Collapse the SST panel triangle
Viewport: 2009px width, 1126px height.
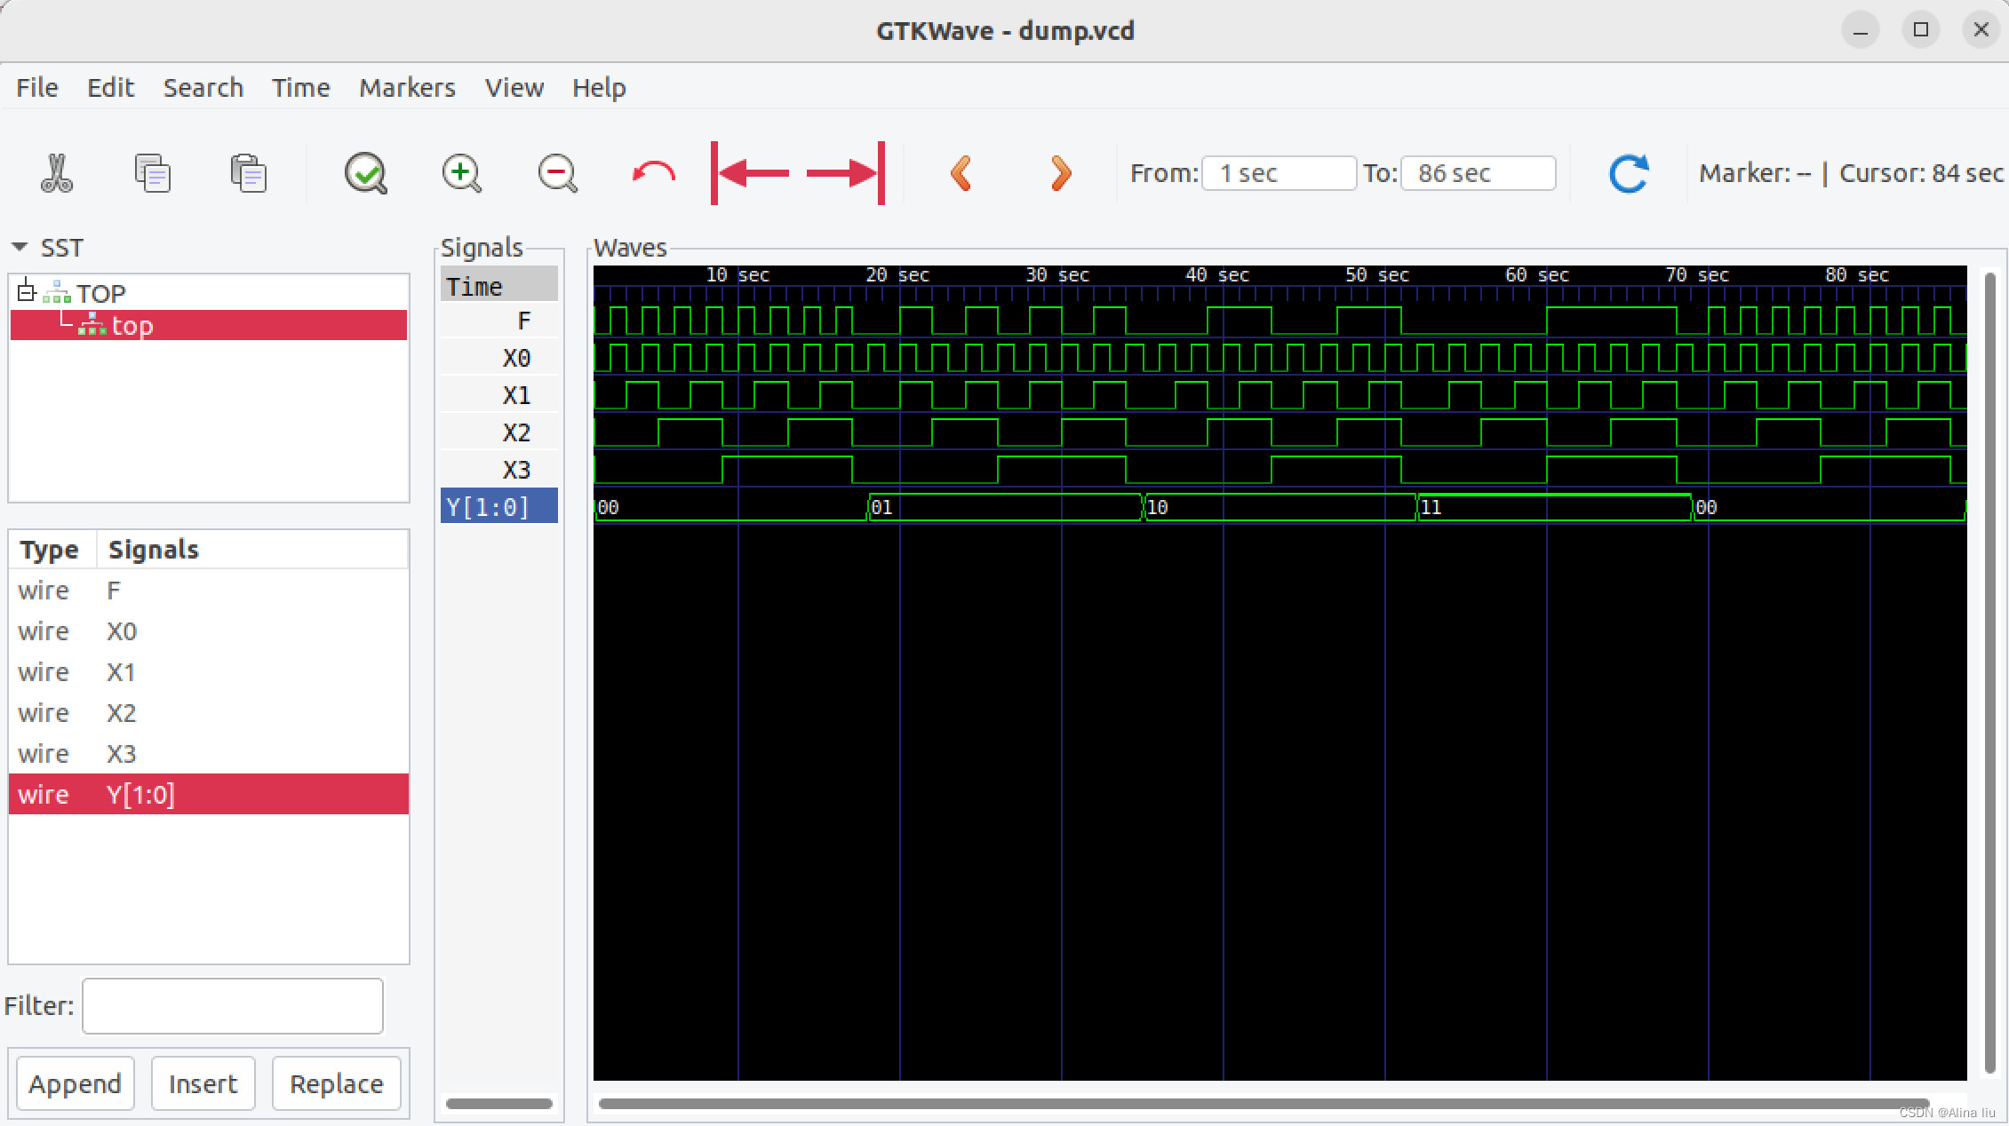pos(20,247)
